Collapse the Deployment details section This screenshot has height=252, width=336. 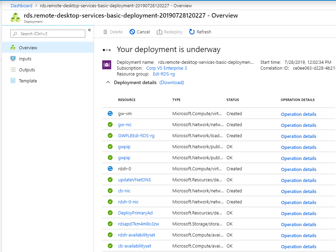[108, 82]
